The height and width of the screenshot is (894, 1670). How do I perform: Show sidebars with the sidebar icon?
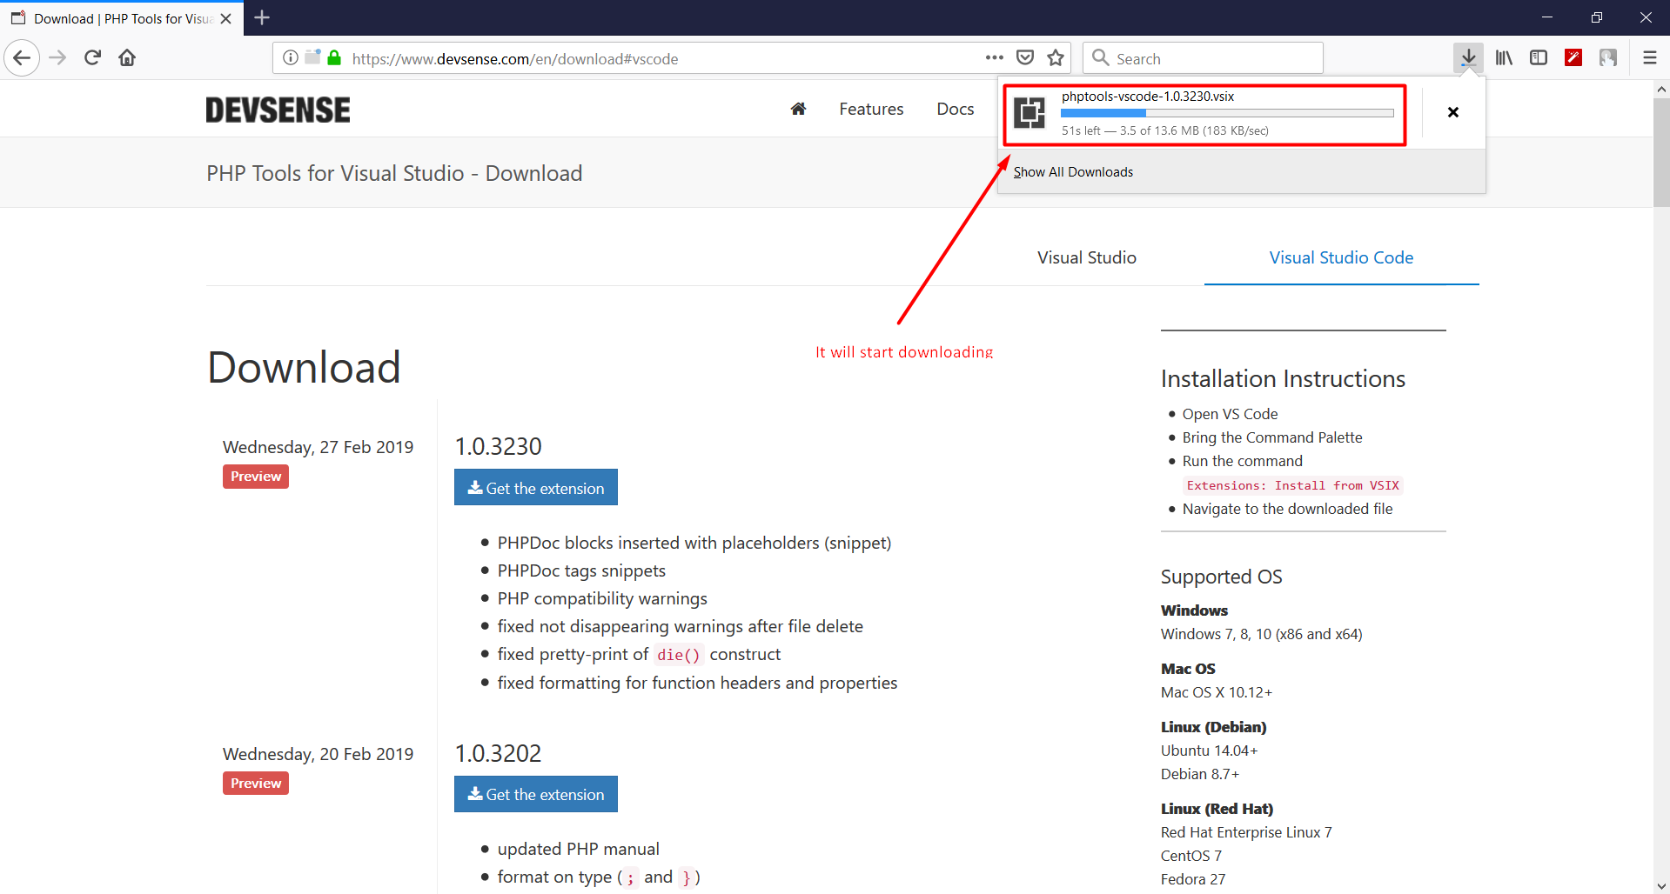tap(1539, 58)
